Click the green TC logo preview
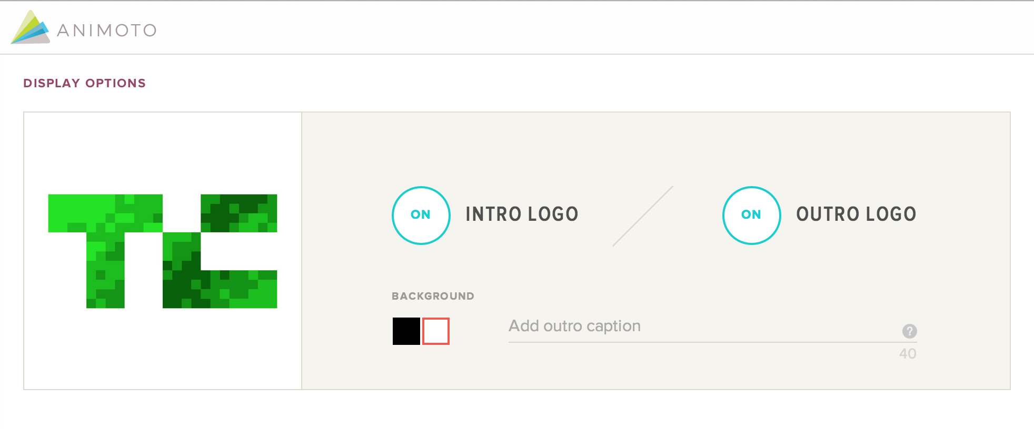This screenshot has width=1034, height=429. pyautogui.click(x=163, y=251)
